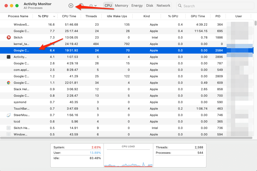Screen dimensions: 257x171
Task: Toggle sort order on % CPU column
Action: pos(45,16)
